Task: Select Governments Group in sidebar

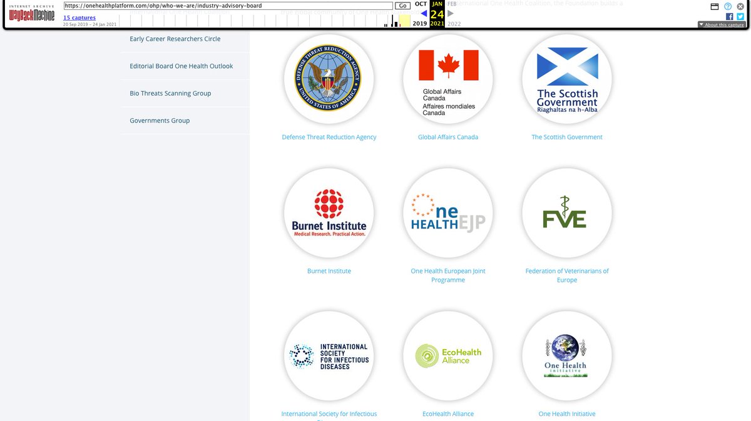Action: [160, 121]
